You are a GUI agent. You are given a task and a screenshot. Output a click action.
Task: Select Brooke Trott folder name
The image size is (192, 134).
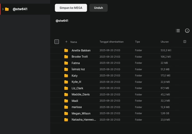pyautogui.click(x=80, y=57)
